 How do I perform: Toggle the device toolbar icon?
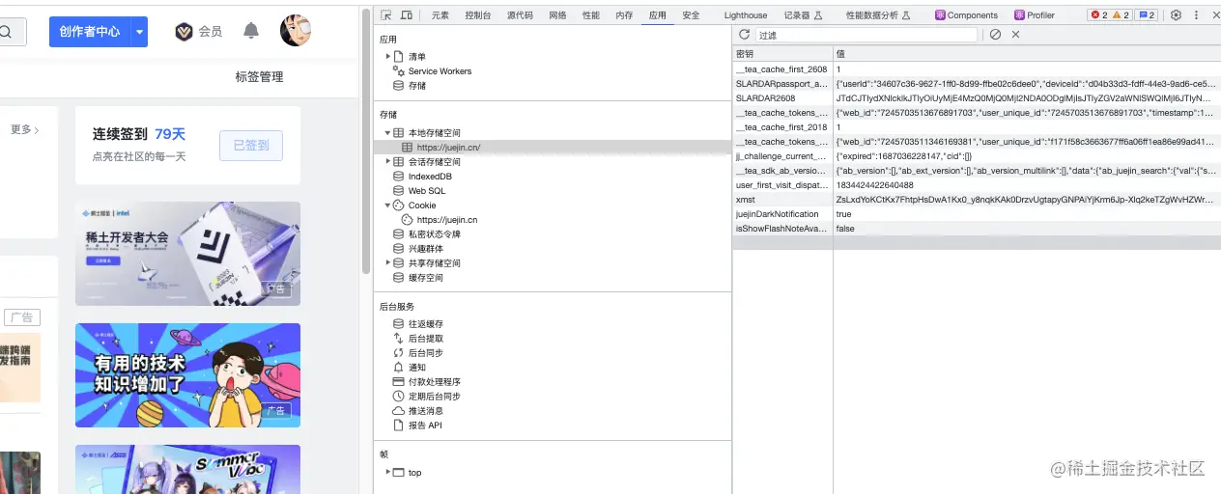click(x=407, y=15)
